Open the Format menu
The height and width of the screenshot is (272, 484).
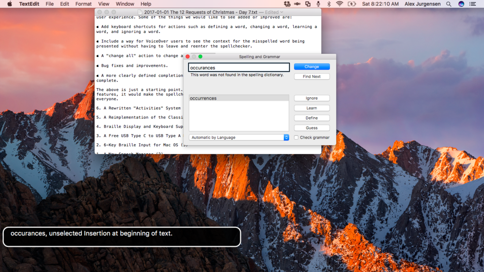tap(83, 4)
